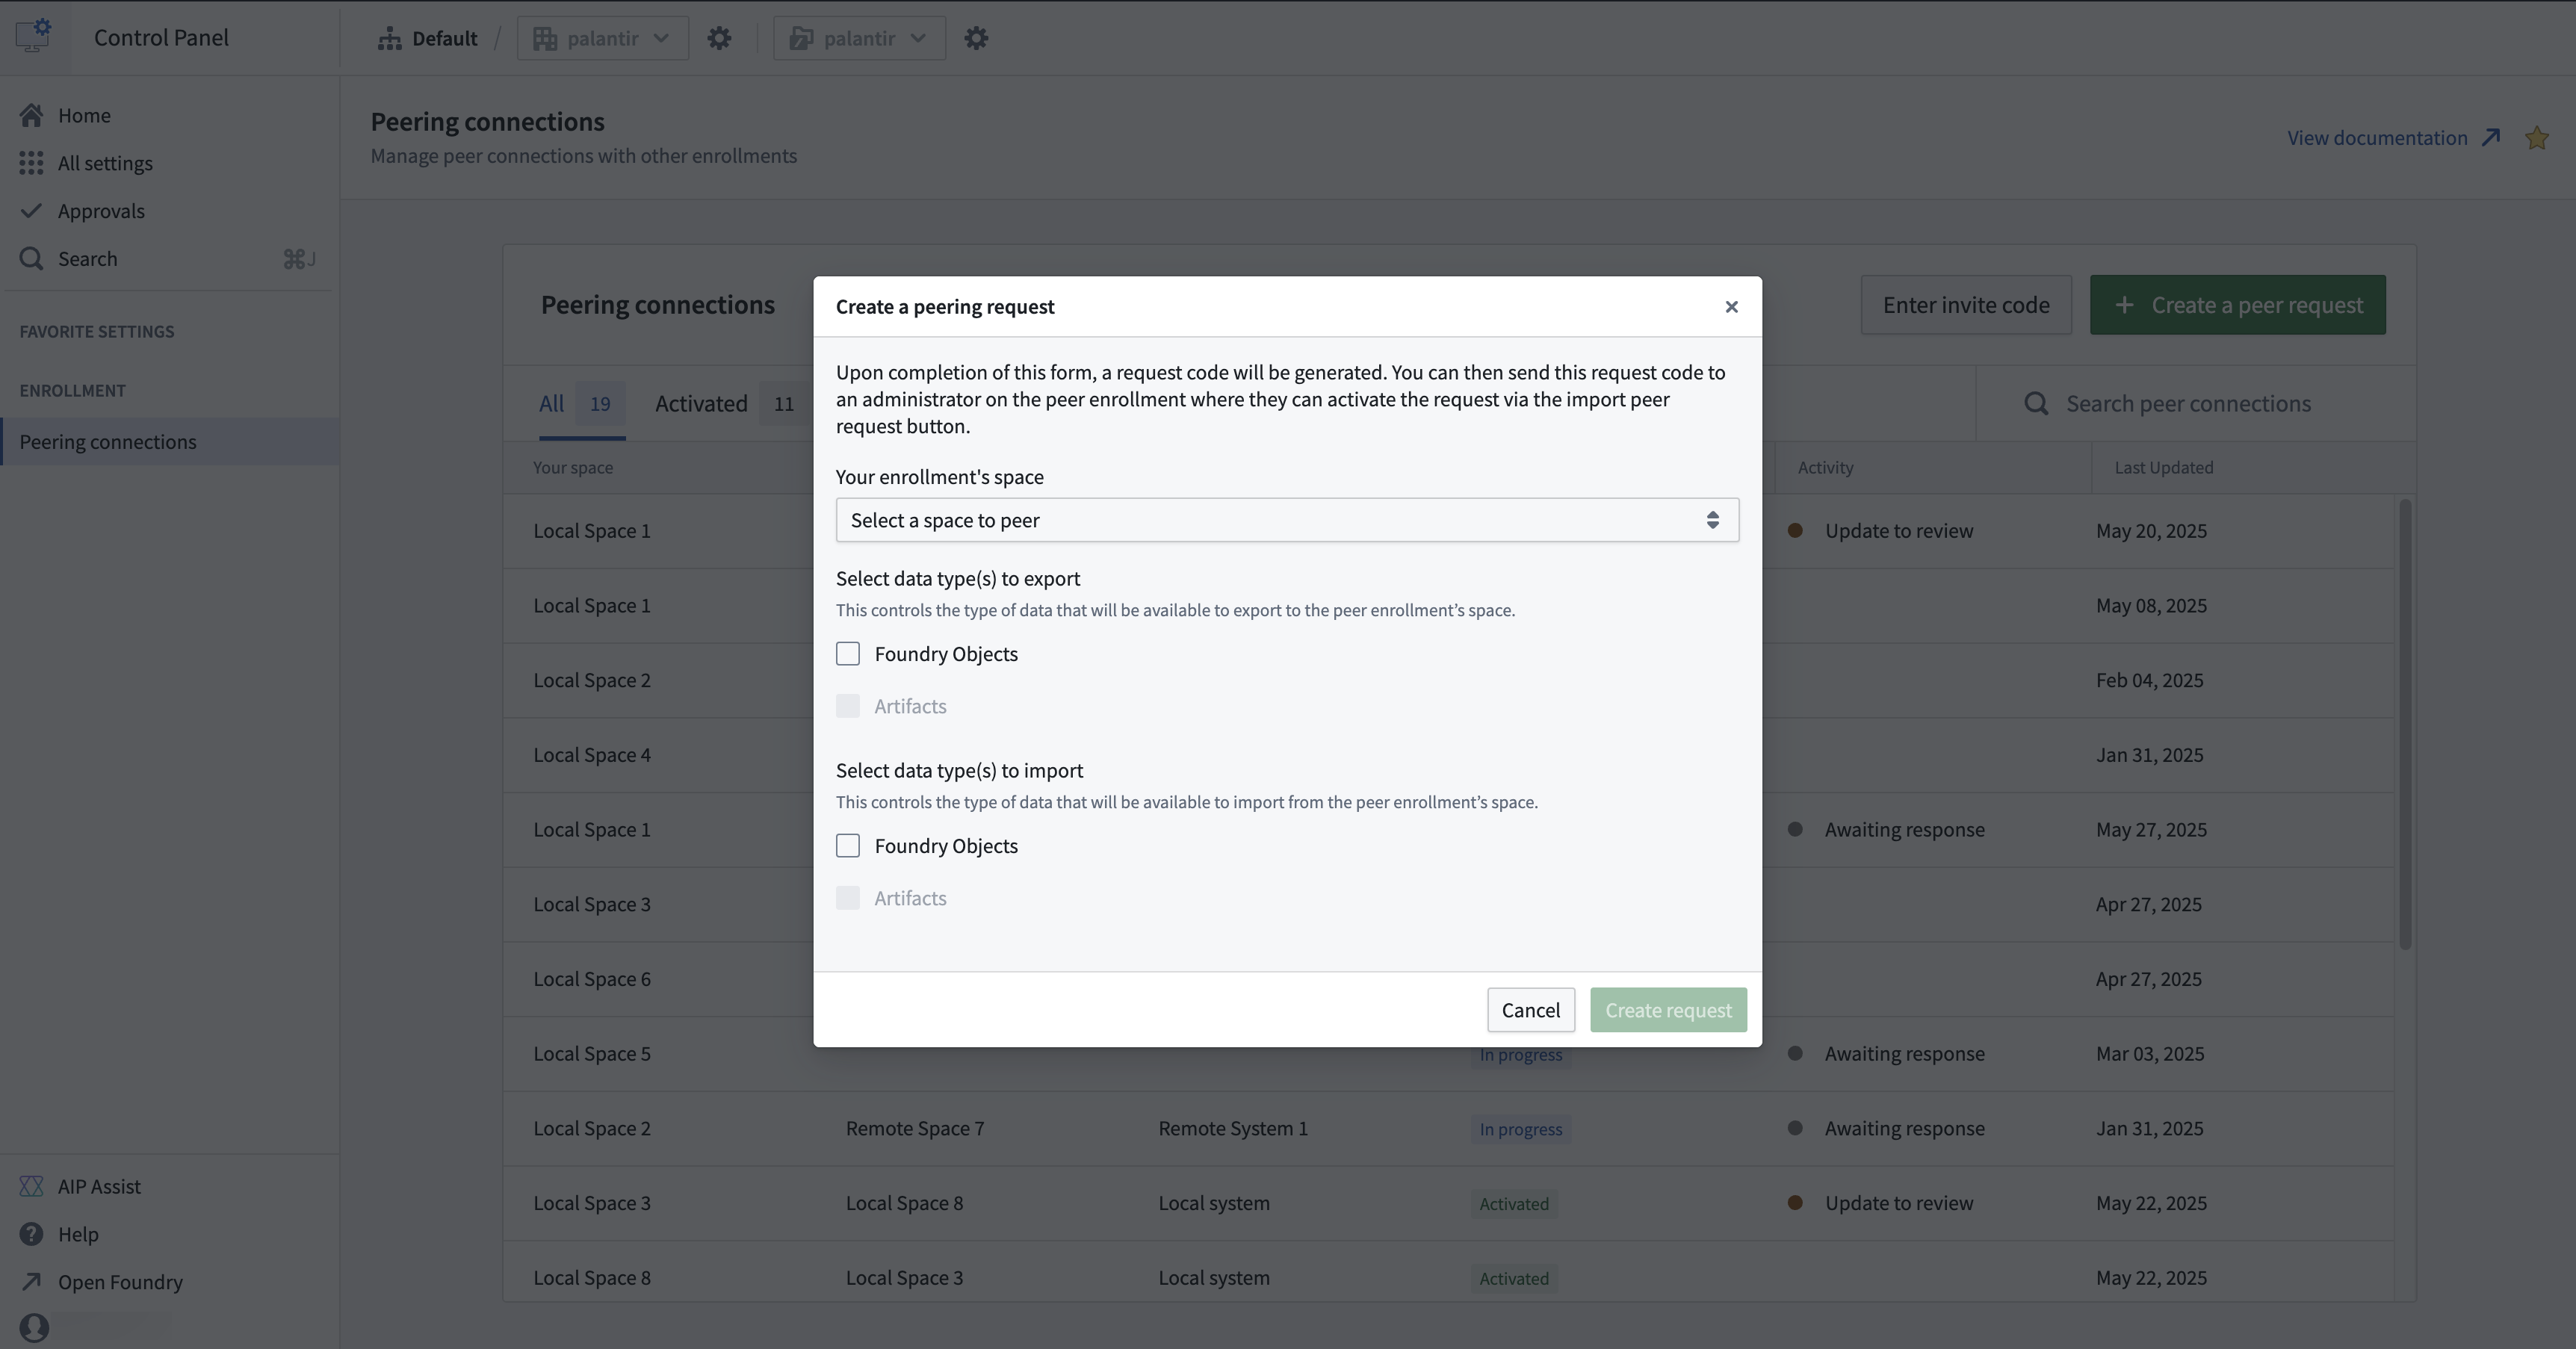Switch to the Activated tab

(x=701, y=403)
